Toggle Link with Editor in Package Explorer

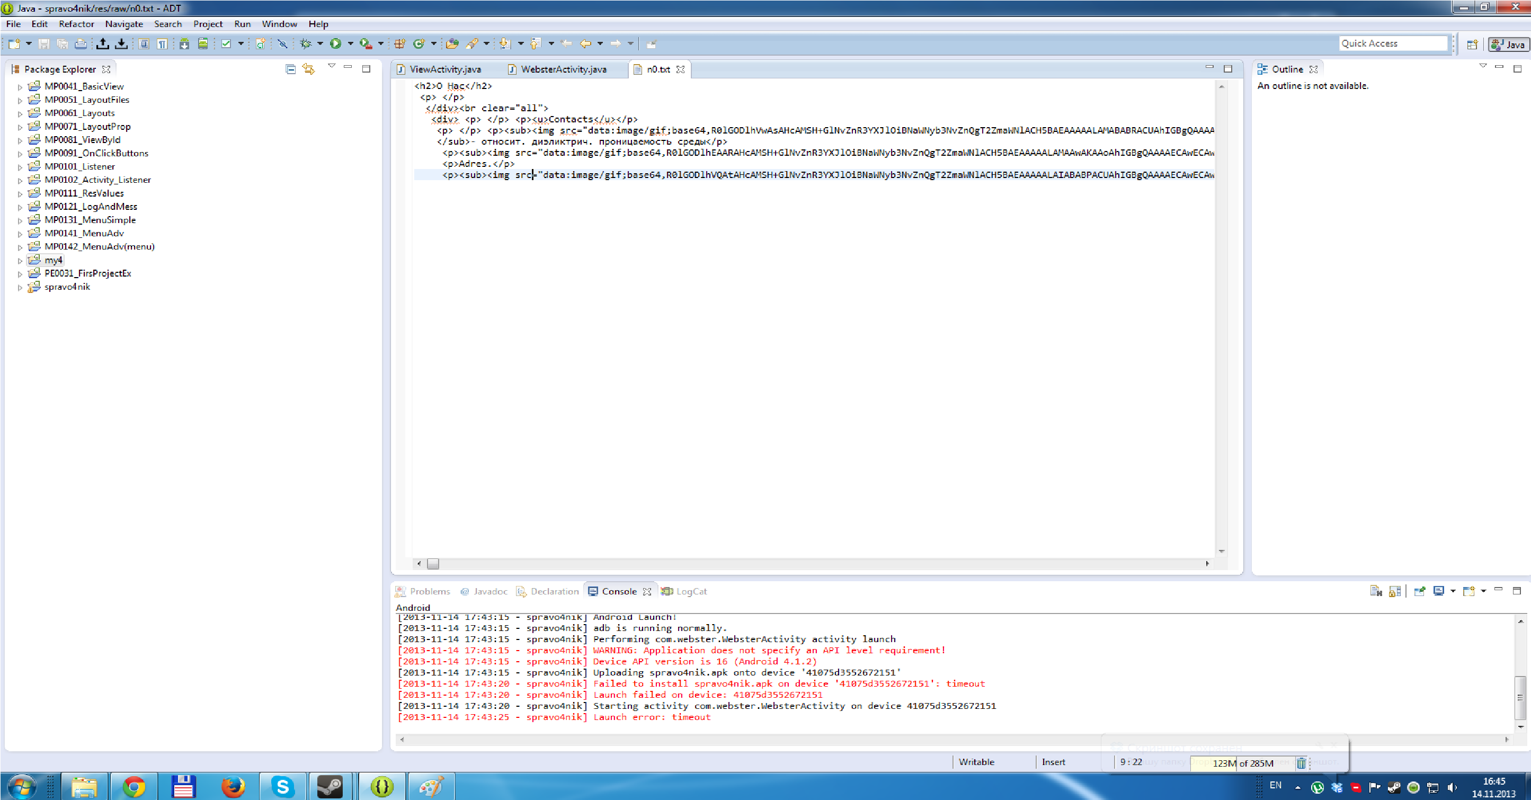click(x=308, y=69)
